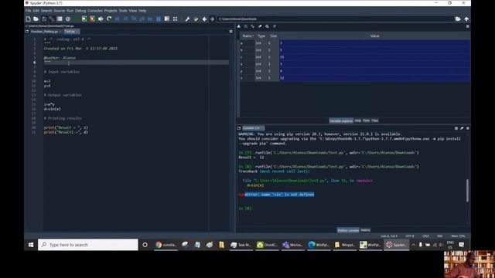Select the Console 1/A tab
The height and width of the screenshot is (278, 495).
(253, 128)
